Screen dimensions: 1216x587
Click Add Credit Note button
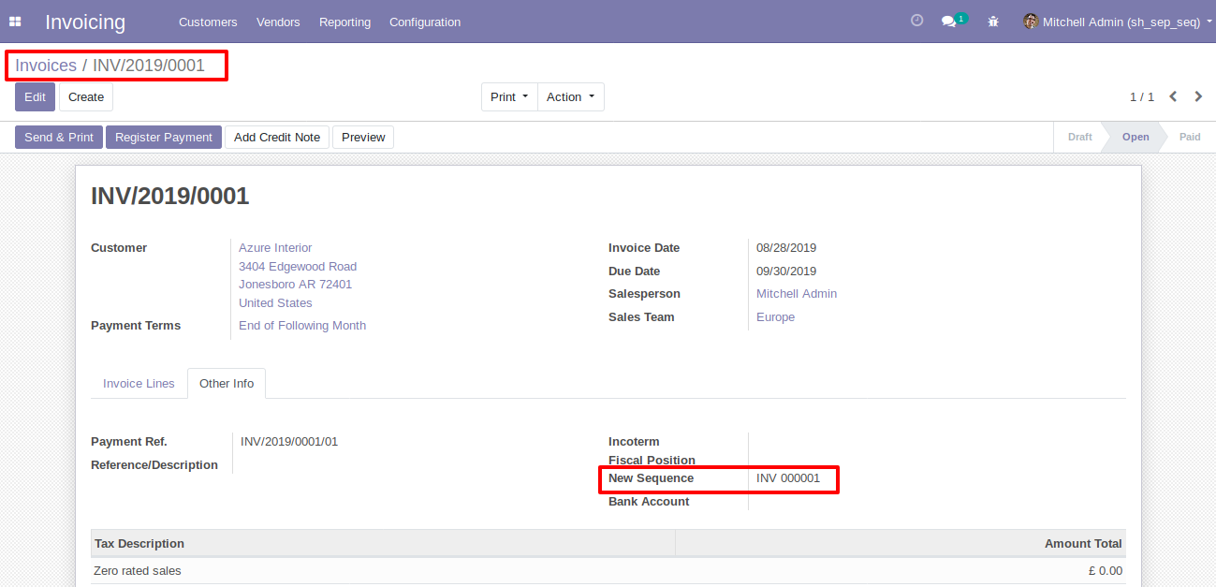point(277,138)
